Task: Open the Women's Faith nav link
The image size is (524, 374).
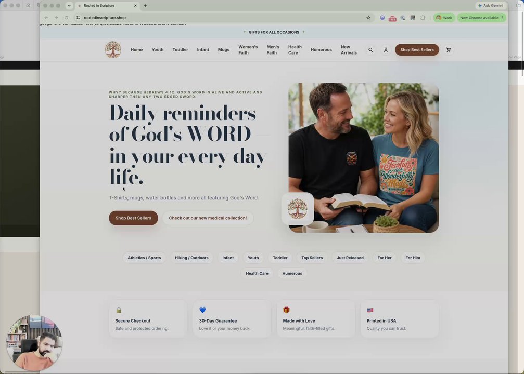Action: (248, 50)
